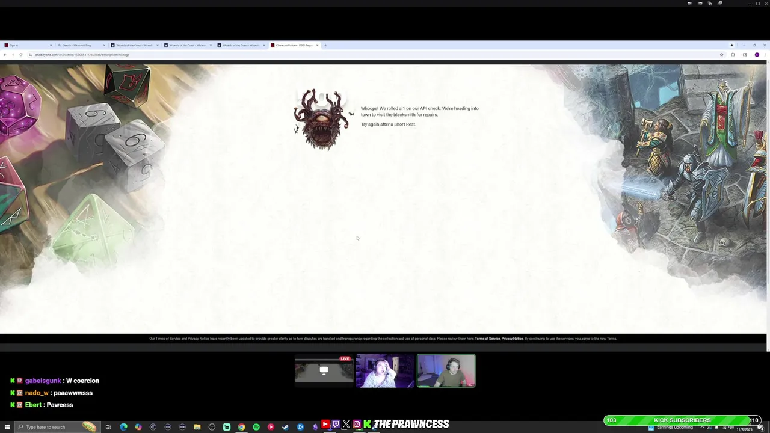Click the Kick Subscribers progress bar

click(682, 420)
